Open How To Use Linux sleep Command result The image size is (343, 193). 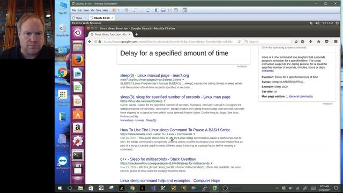(175, 130)
